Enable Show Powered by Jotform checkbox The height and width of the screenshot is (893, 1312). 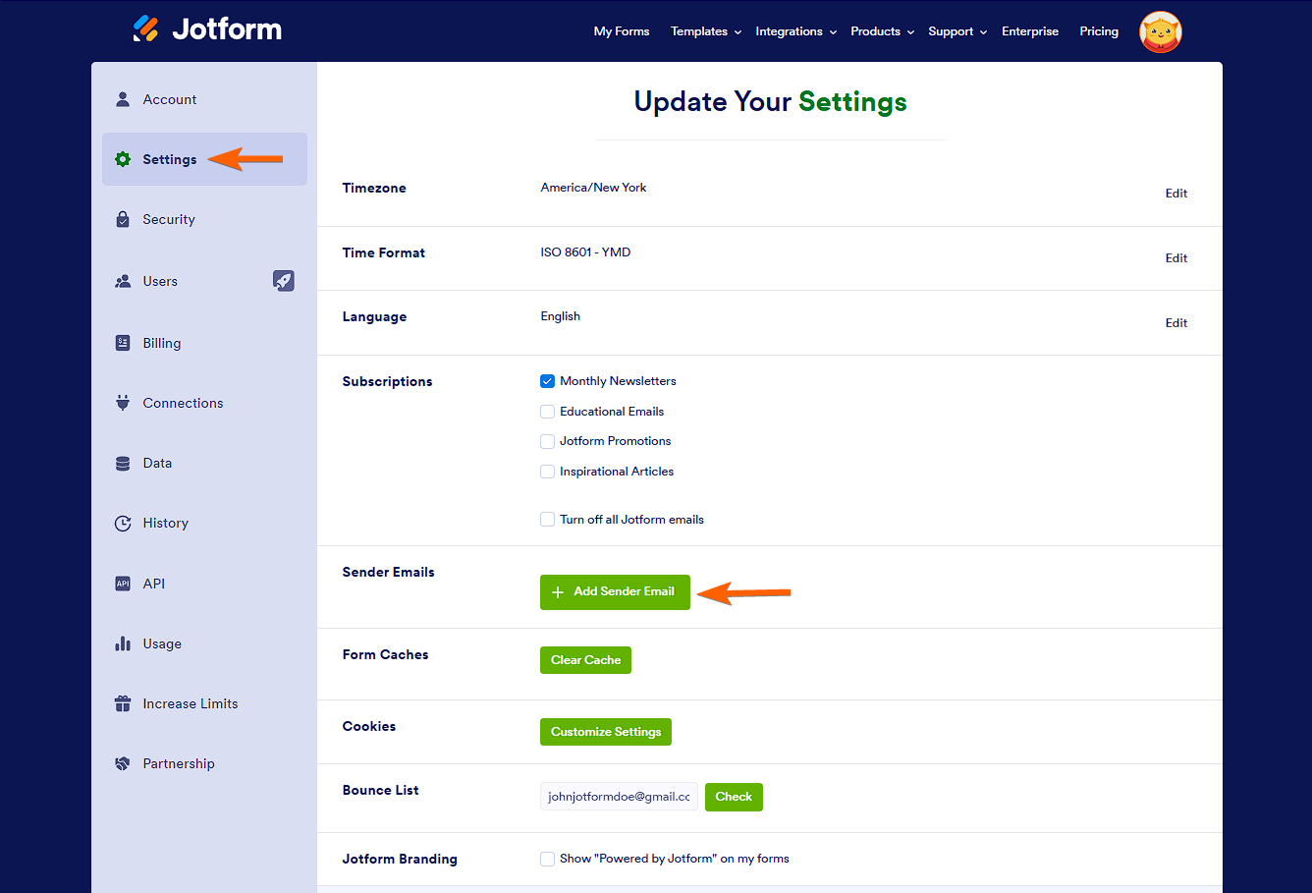[x=548, y=859]
